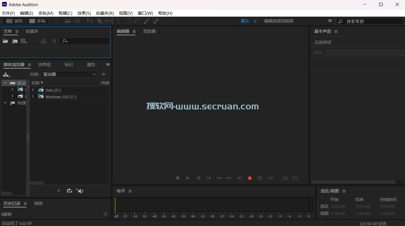
Task: Expand the Windows-SSD (C:) drive row
Action: [33, 96]
